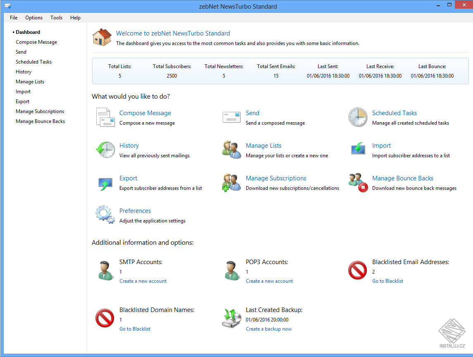Click the Import arrow icon
Image resolution: width=473 pixels, height=357 pixels.
pyautogui.click(x=358, y=149)
